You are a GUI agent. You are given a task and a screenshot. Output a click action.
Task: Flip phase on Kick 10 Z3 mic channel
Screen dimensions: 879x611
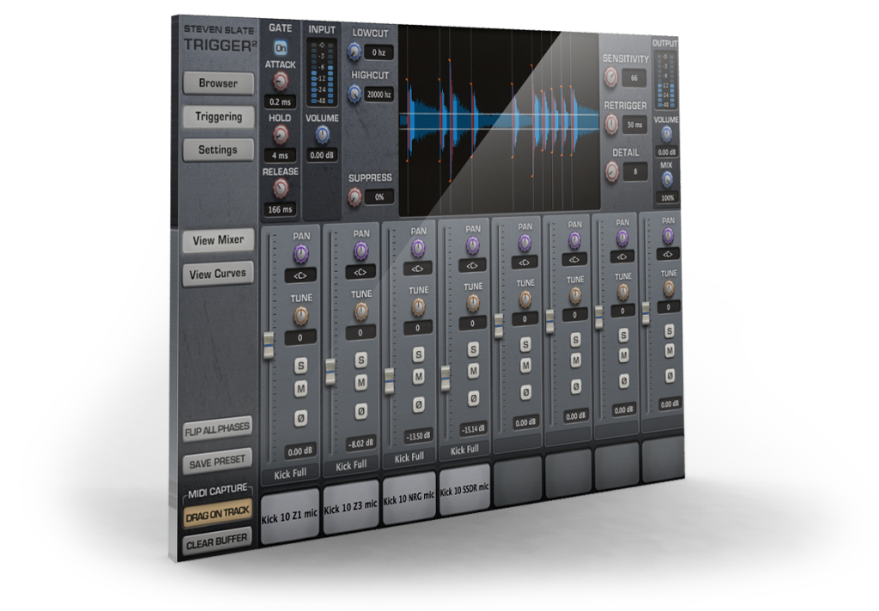tap(361, 411)
